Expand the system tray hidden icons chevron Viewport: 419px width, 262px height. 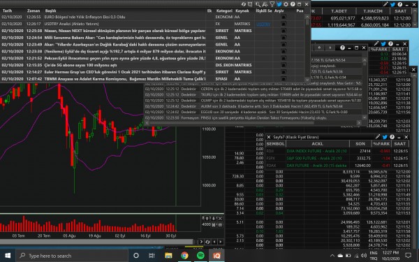[332, 256]
